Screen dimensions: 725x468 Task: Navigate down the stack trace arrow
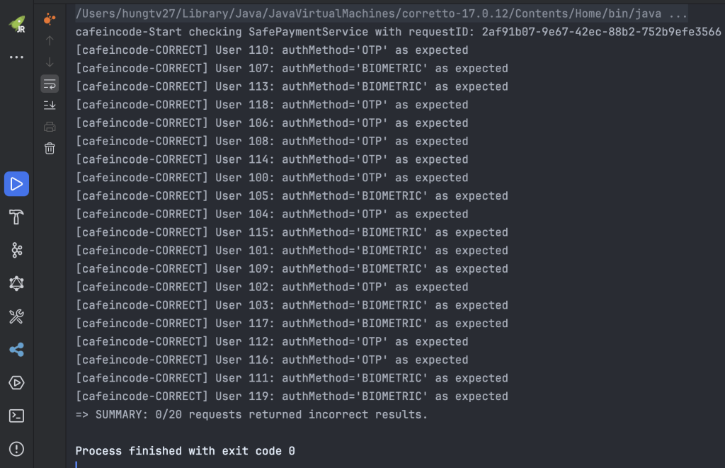pos(50,62)
